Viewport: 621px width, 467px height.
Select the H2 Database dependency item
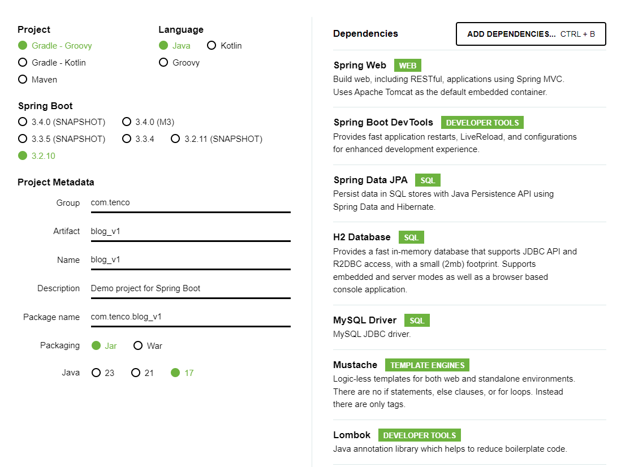pyautogui.click(x=469, y=263)
